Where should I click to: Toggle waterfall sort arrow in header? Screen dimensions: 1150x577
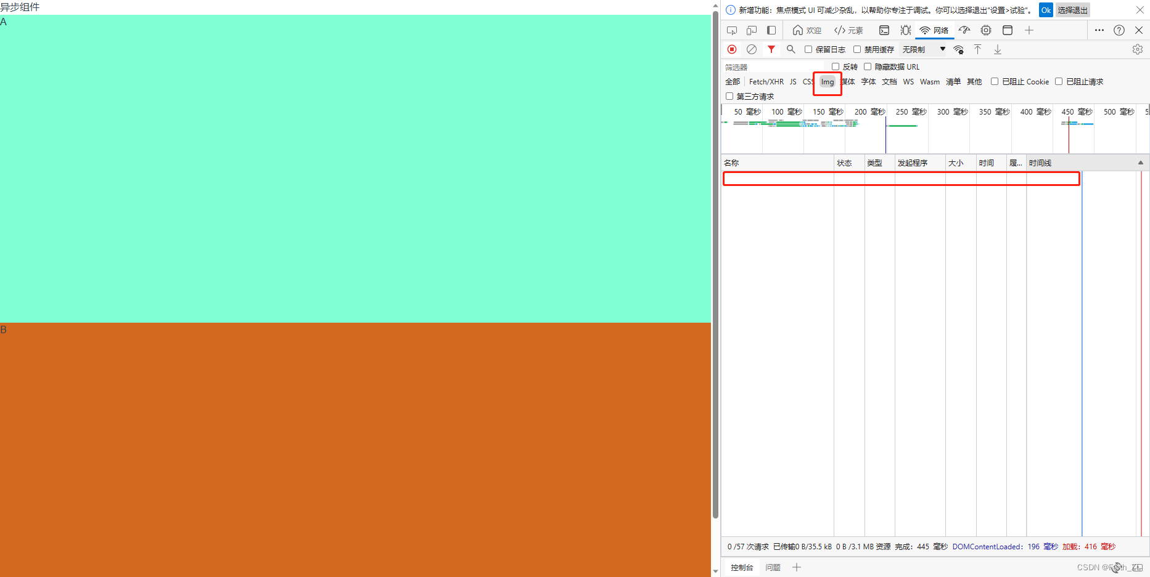click(1141, 163)
